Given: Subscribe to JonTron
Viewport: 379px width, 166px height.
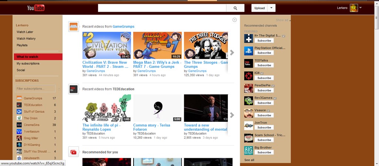Looking at the screenshot, I should coord(264,127).
